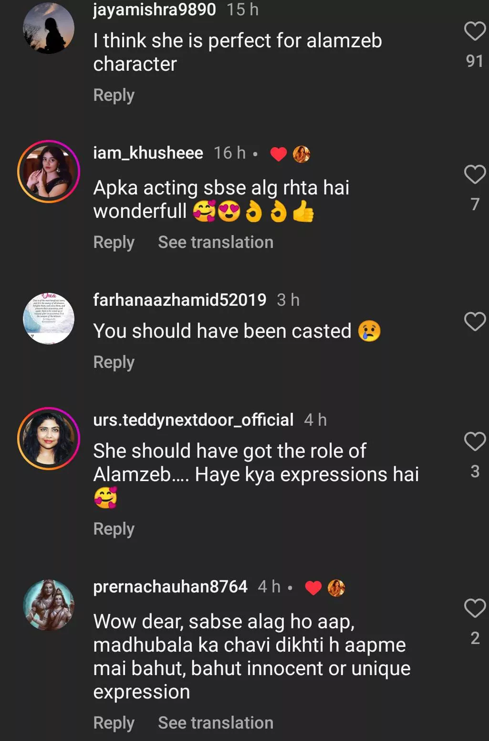The height and width of the screenshot is (741, 489).
Task: Reply to urs.teddynextdoor_official's comment
Action: tap(114, 529)
